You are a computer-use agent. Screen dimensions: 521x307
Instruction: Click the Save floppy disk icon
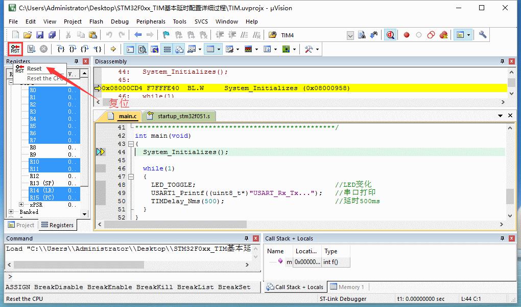40,35
